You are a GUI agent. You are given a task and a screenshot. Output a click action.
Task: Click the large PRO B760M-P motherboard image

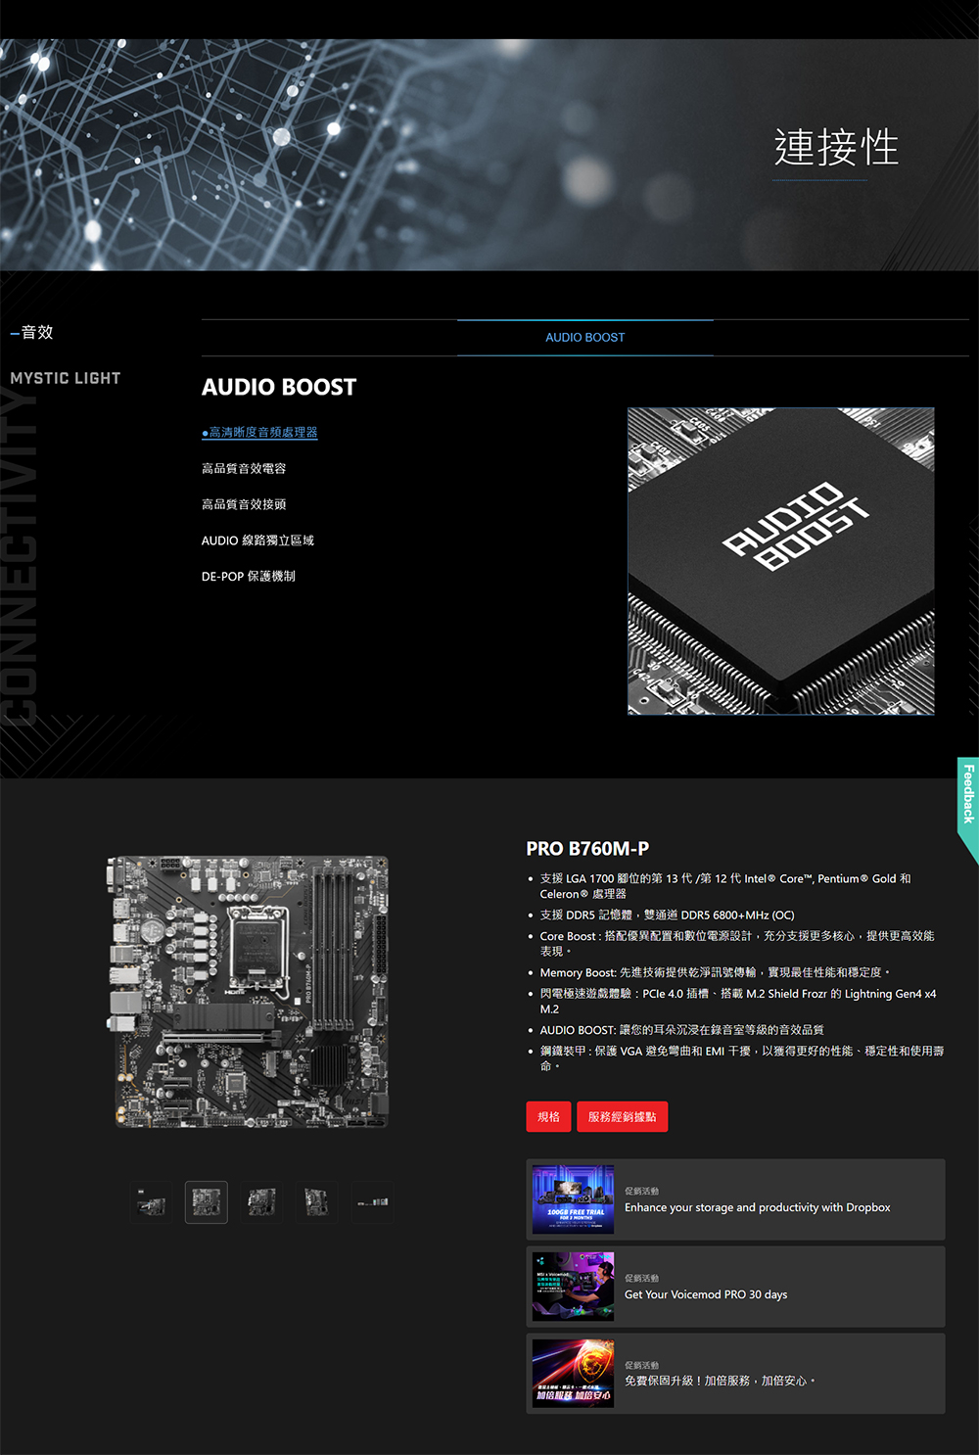pos(248,992)
